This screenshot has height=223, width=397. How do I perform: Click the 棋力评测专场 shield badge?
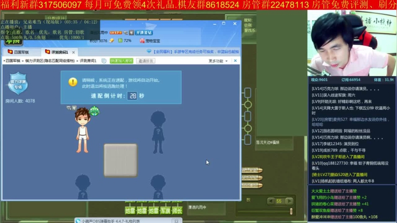coord(18,83)
